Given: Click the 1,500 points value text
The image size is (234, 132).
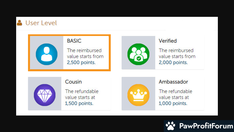Looking at the screenshot, I should 79,103.
